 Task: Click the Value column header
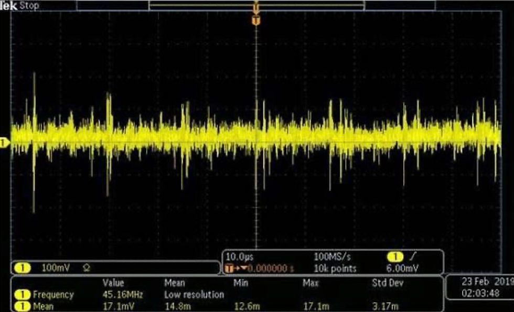coord(113,283)
